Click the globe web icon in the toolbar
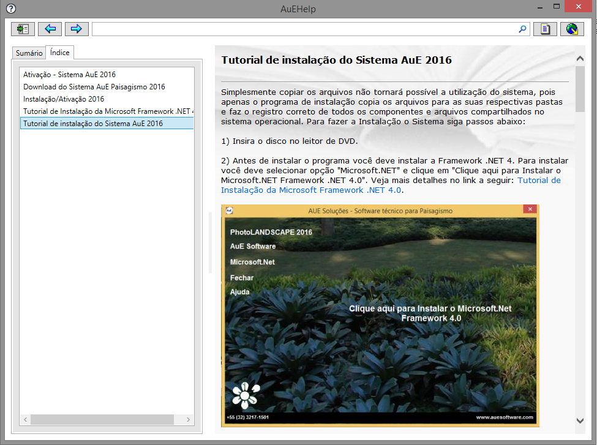Image resolution: width=597 pixels, height=445 pixels. coord(572,29)
